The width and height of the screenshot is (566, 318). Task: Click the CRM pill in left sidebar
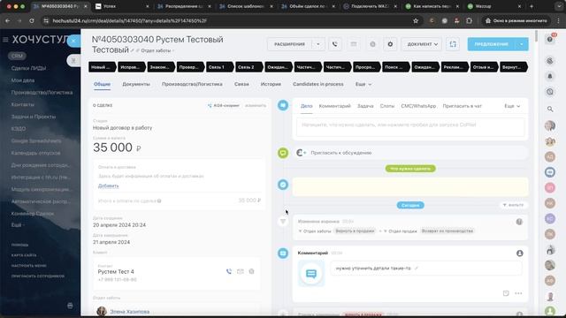[17, 56]
